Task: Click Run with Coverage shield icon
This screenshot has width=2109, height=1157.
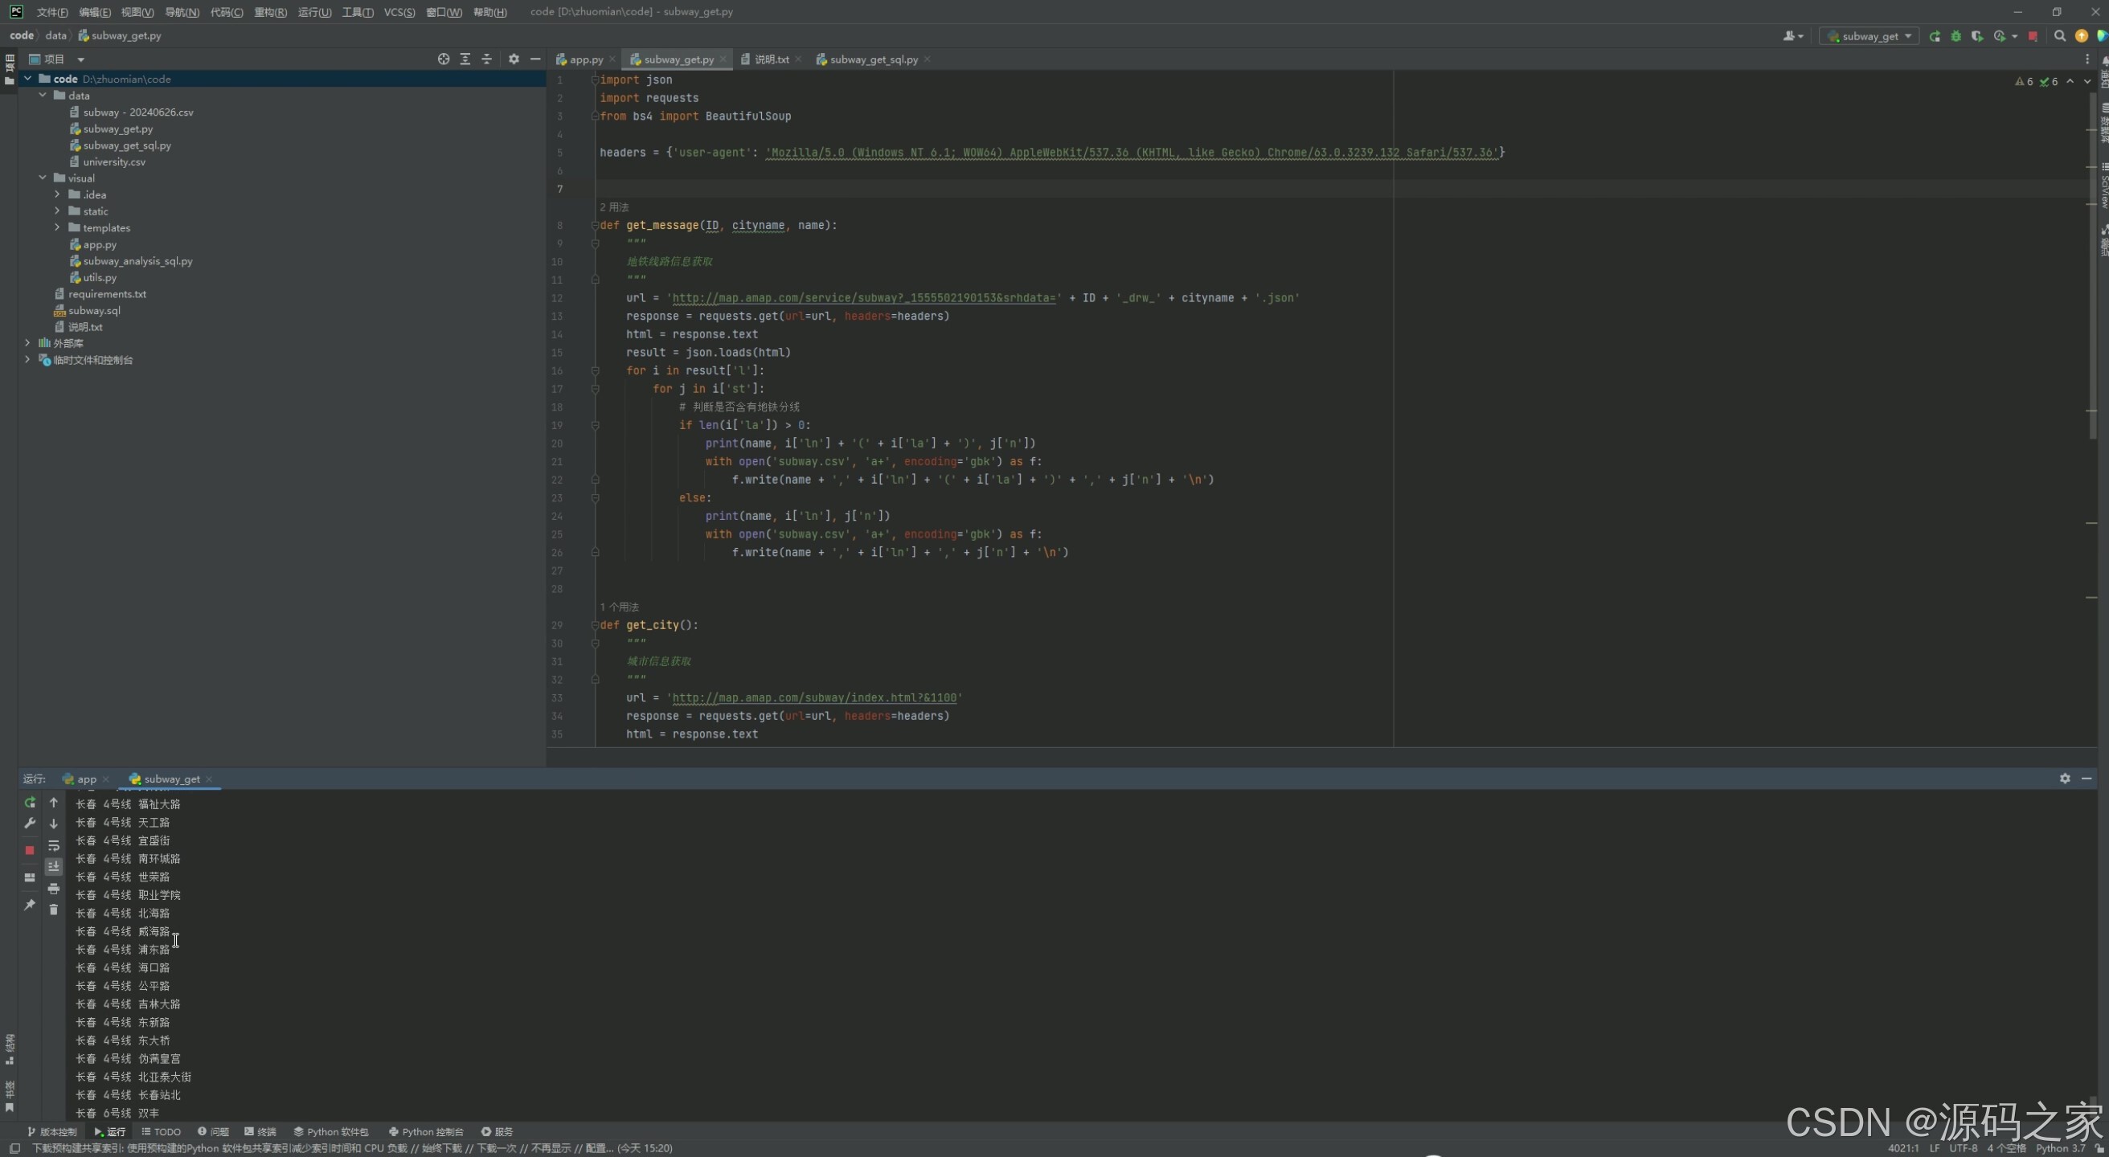Action: click(1977, 36)
